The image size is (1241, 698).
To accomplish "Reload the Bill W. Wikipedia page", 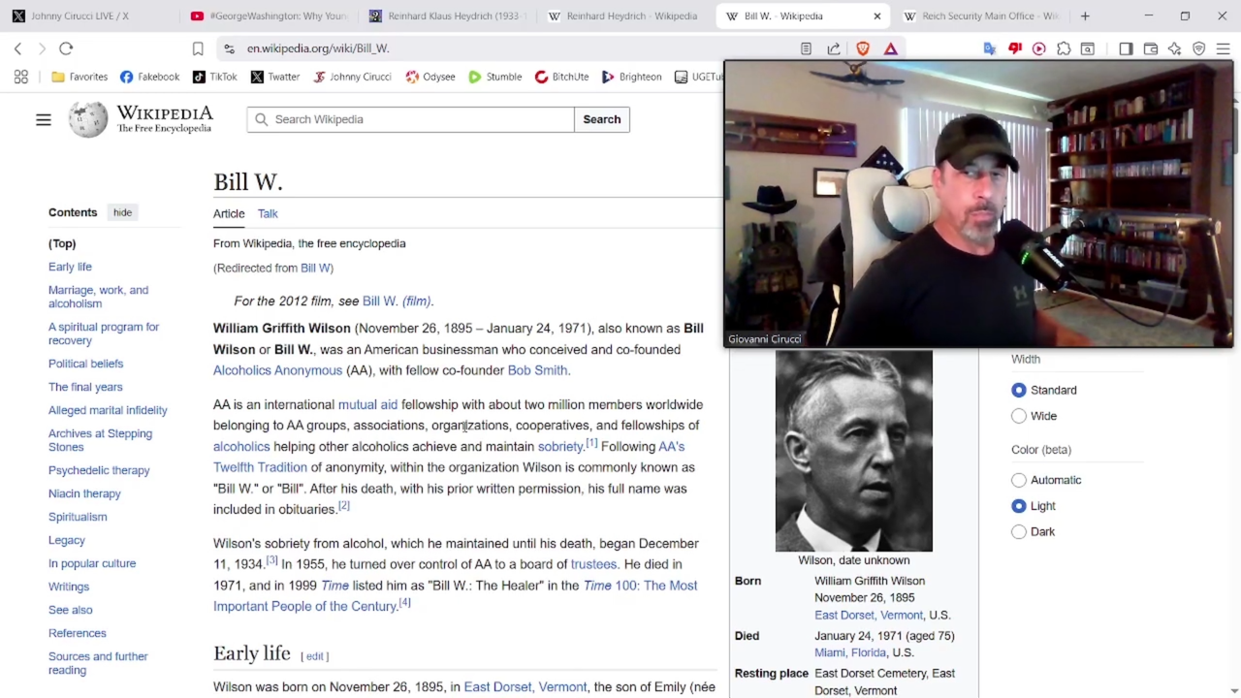I will tap(66, 48).
